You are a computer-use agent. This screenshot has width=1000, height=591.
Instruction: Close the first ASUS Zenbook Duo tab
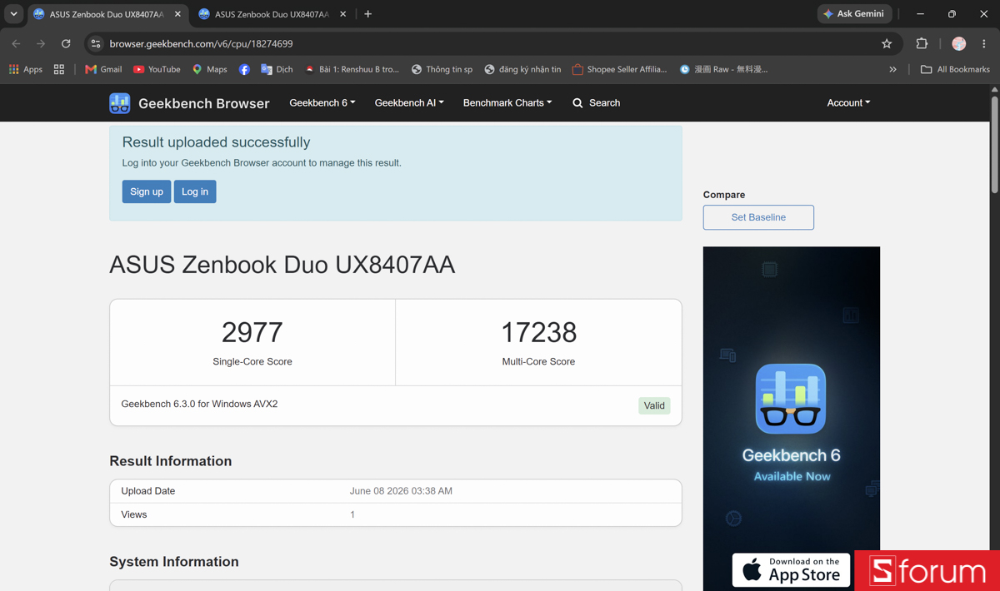pyautogui.click(x=177, y=14)
